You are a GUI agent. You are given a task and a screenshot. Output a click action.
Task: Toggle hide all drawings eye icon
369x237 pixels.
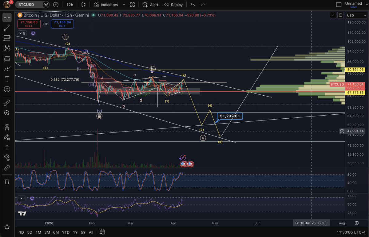point(7,158)
